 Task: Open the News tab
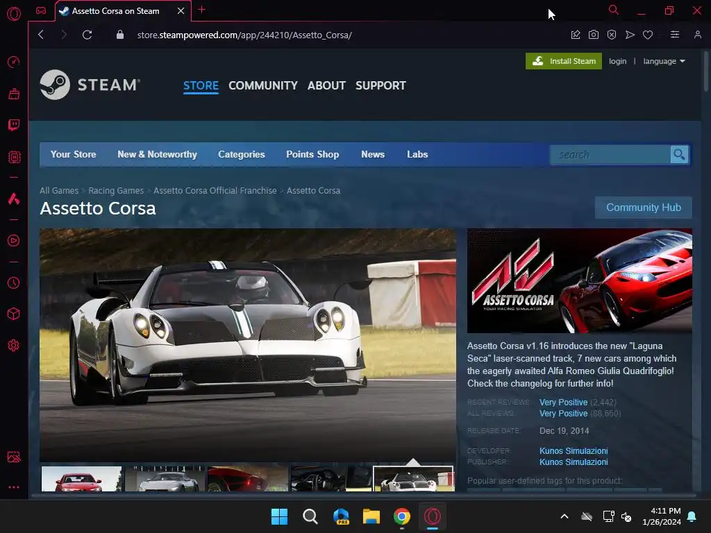pos(373,155)
